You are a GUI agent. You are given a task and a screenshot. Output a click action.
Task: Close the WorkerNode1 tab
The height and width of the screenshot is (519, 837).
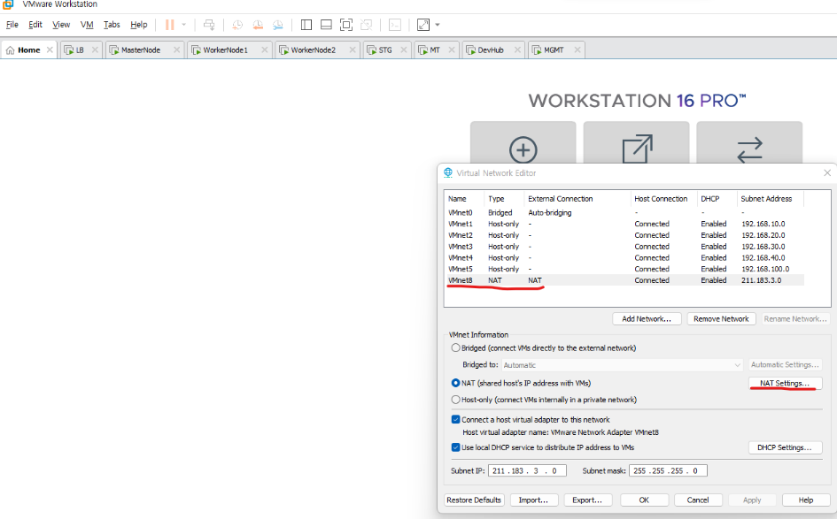pyautogui.click(x=264, y=50)
